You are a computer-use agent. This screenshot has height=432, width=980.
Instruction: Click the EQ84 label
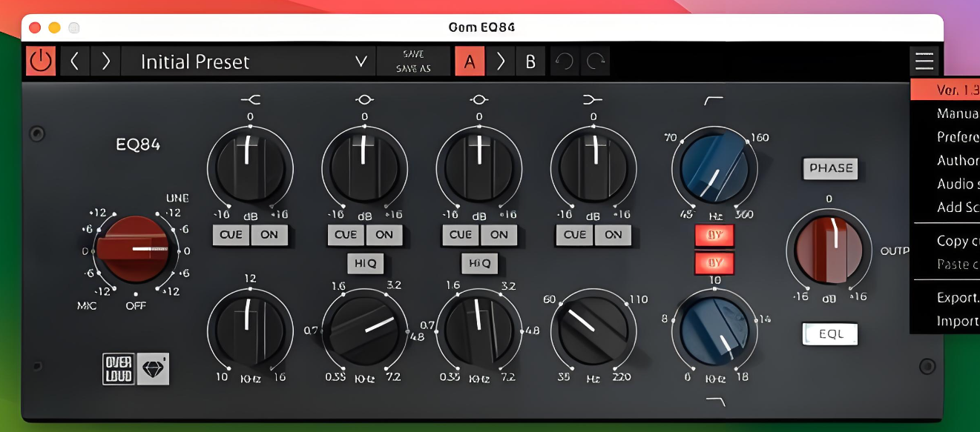click(138, 144)
